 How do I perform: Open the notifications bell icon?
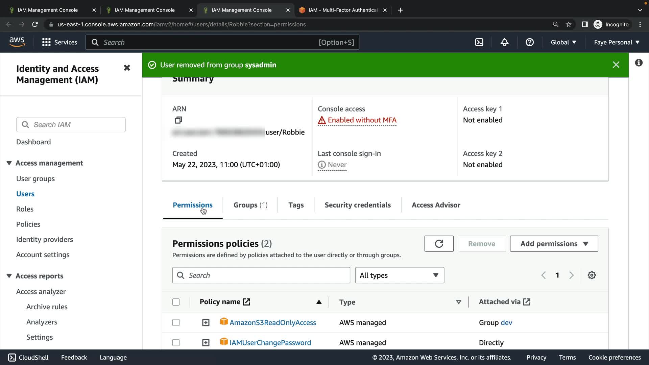504,42
